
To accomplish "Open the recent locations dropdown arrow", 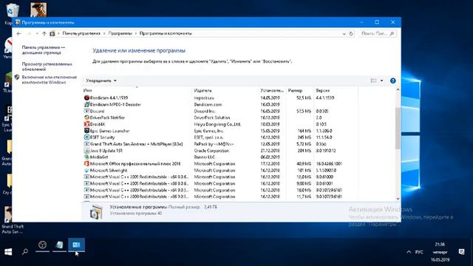I will 37,33.
